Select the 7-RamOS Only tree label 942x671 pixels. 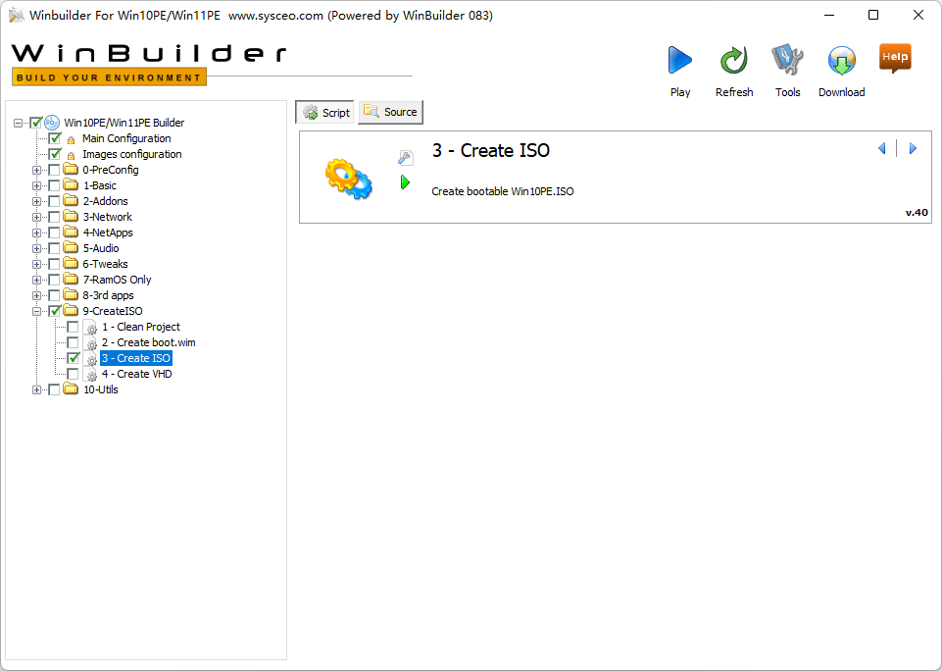tap(118, 280)
